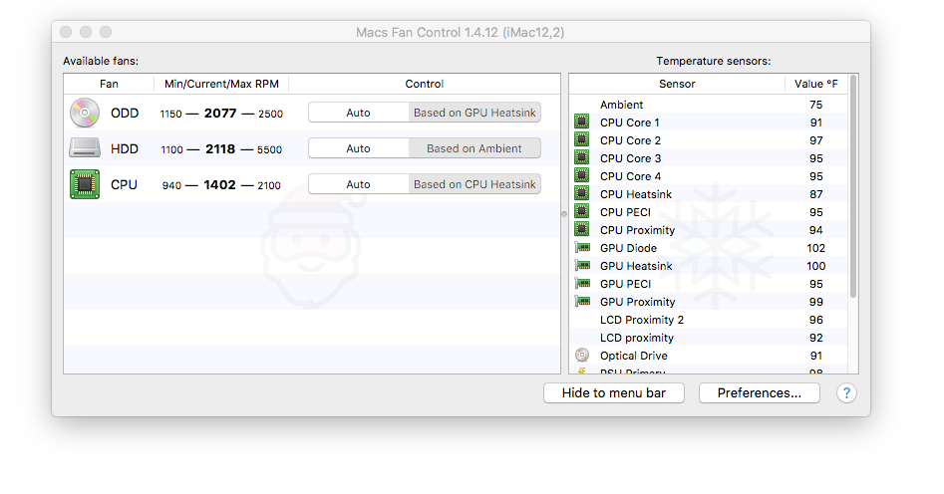Click the Optical Drive disc icon
Screen dimensions: 944x494
[x=581, y=355]
